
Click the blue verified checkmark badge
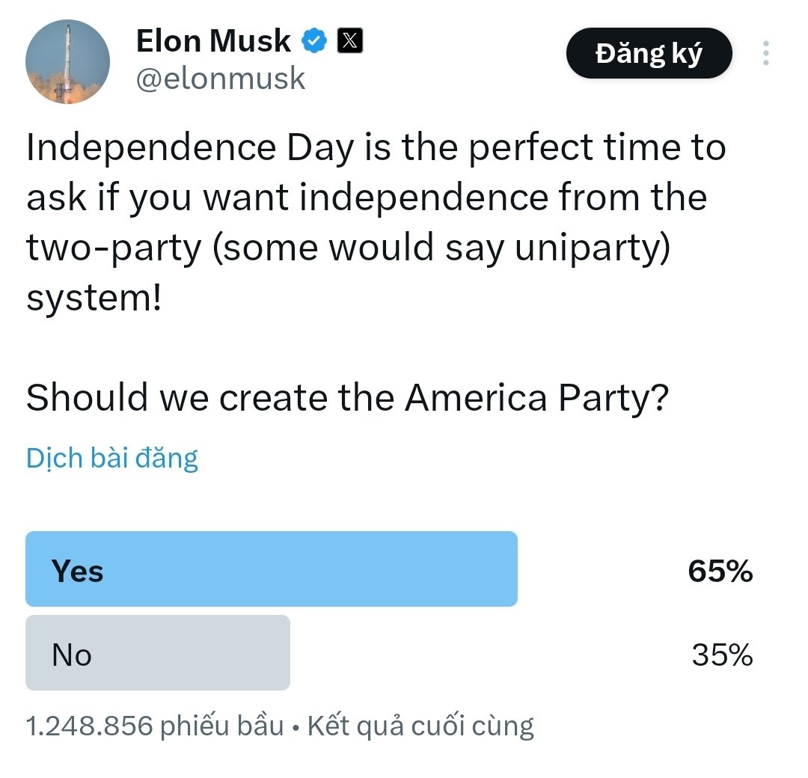click(x=313, y=40)
